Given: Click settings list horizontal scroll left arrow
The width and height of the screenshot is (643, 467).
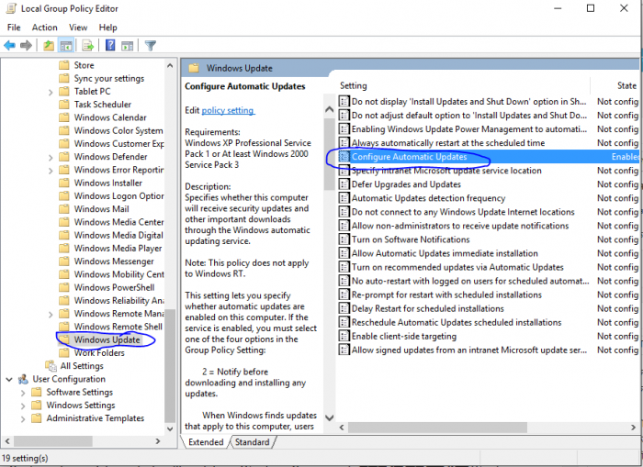Looking at the screenshot, I should 342,428.
